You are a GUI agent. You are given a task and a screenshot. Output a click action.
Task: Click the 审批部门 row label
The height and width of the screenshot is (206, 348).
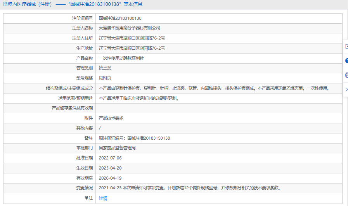(x=85, y=148)
